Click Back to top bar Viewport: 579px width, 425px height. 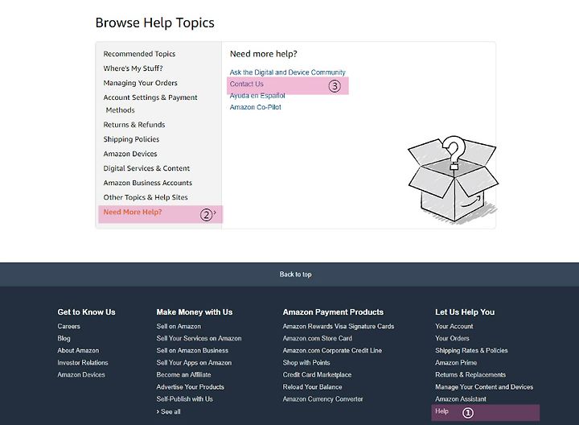[x=289, y=274]
